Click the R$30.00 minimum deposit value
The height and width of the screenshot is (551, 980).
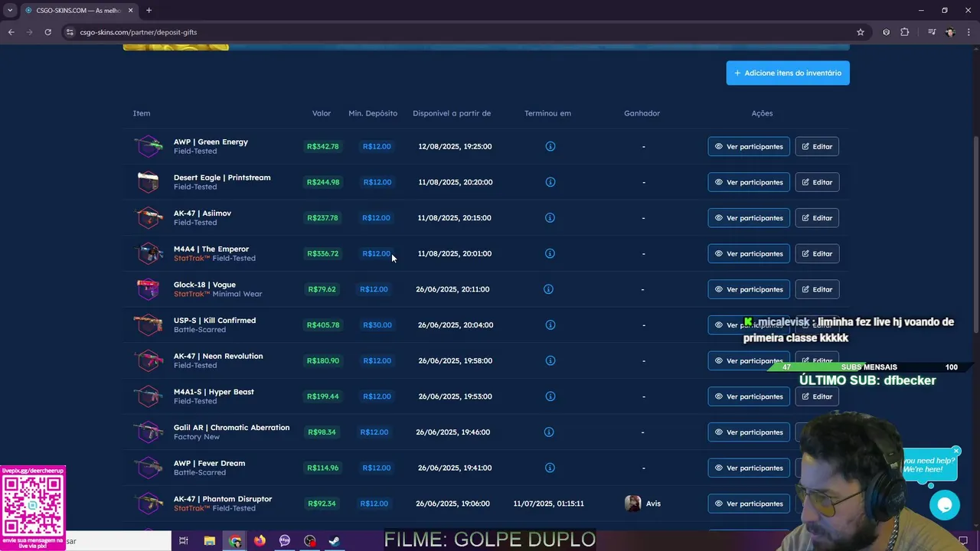(377, 325)
